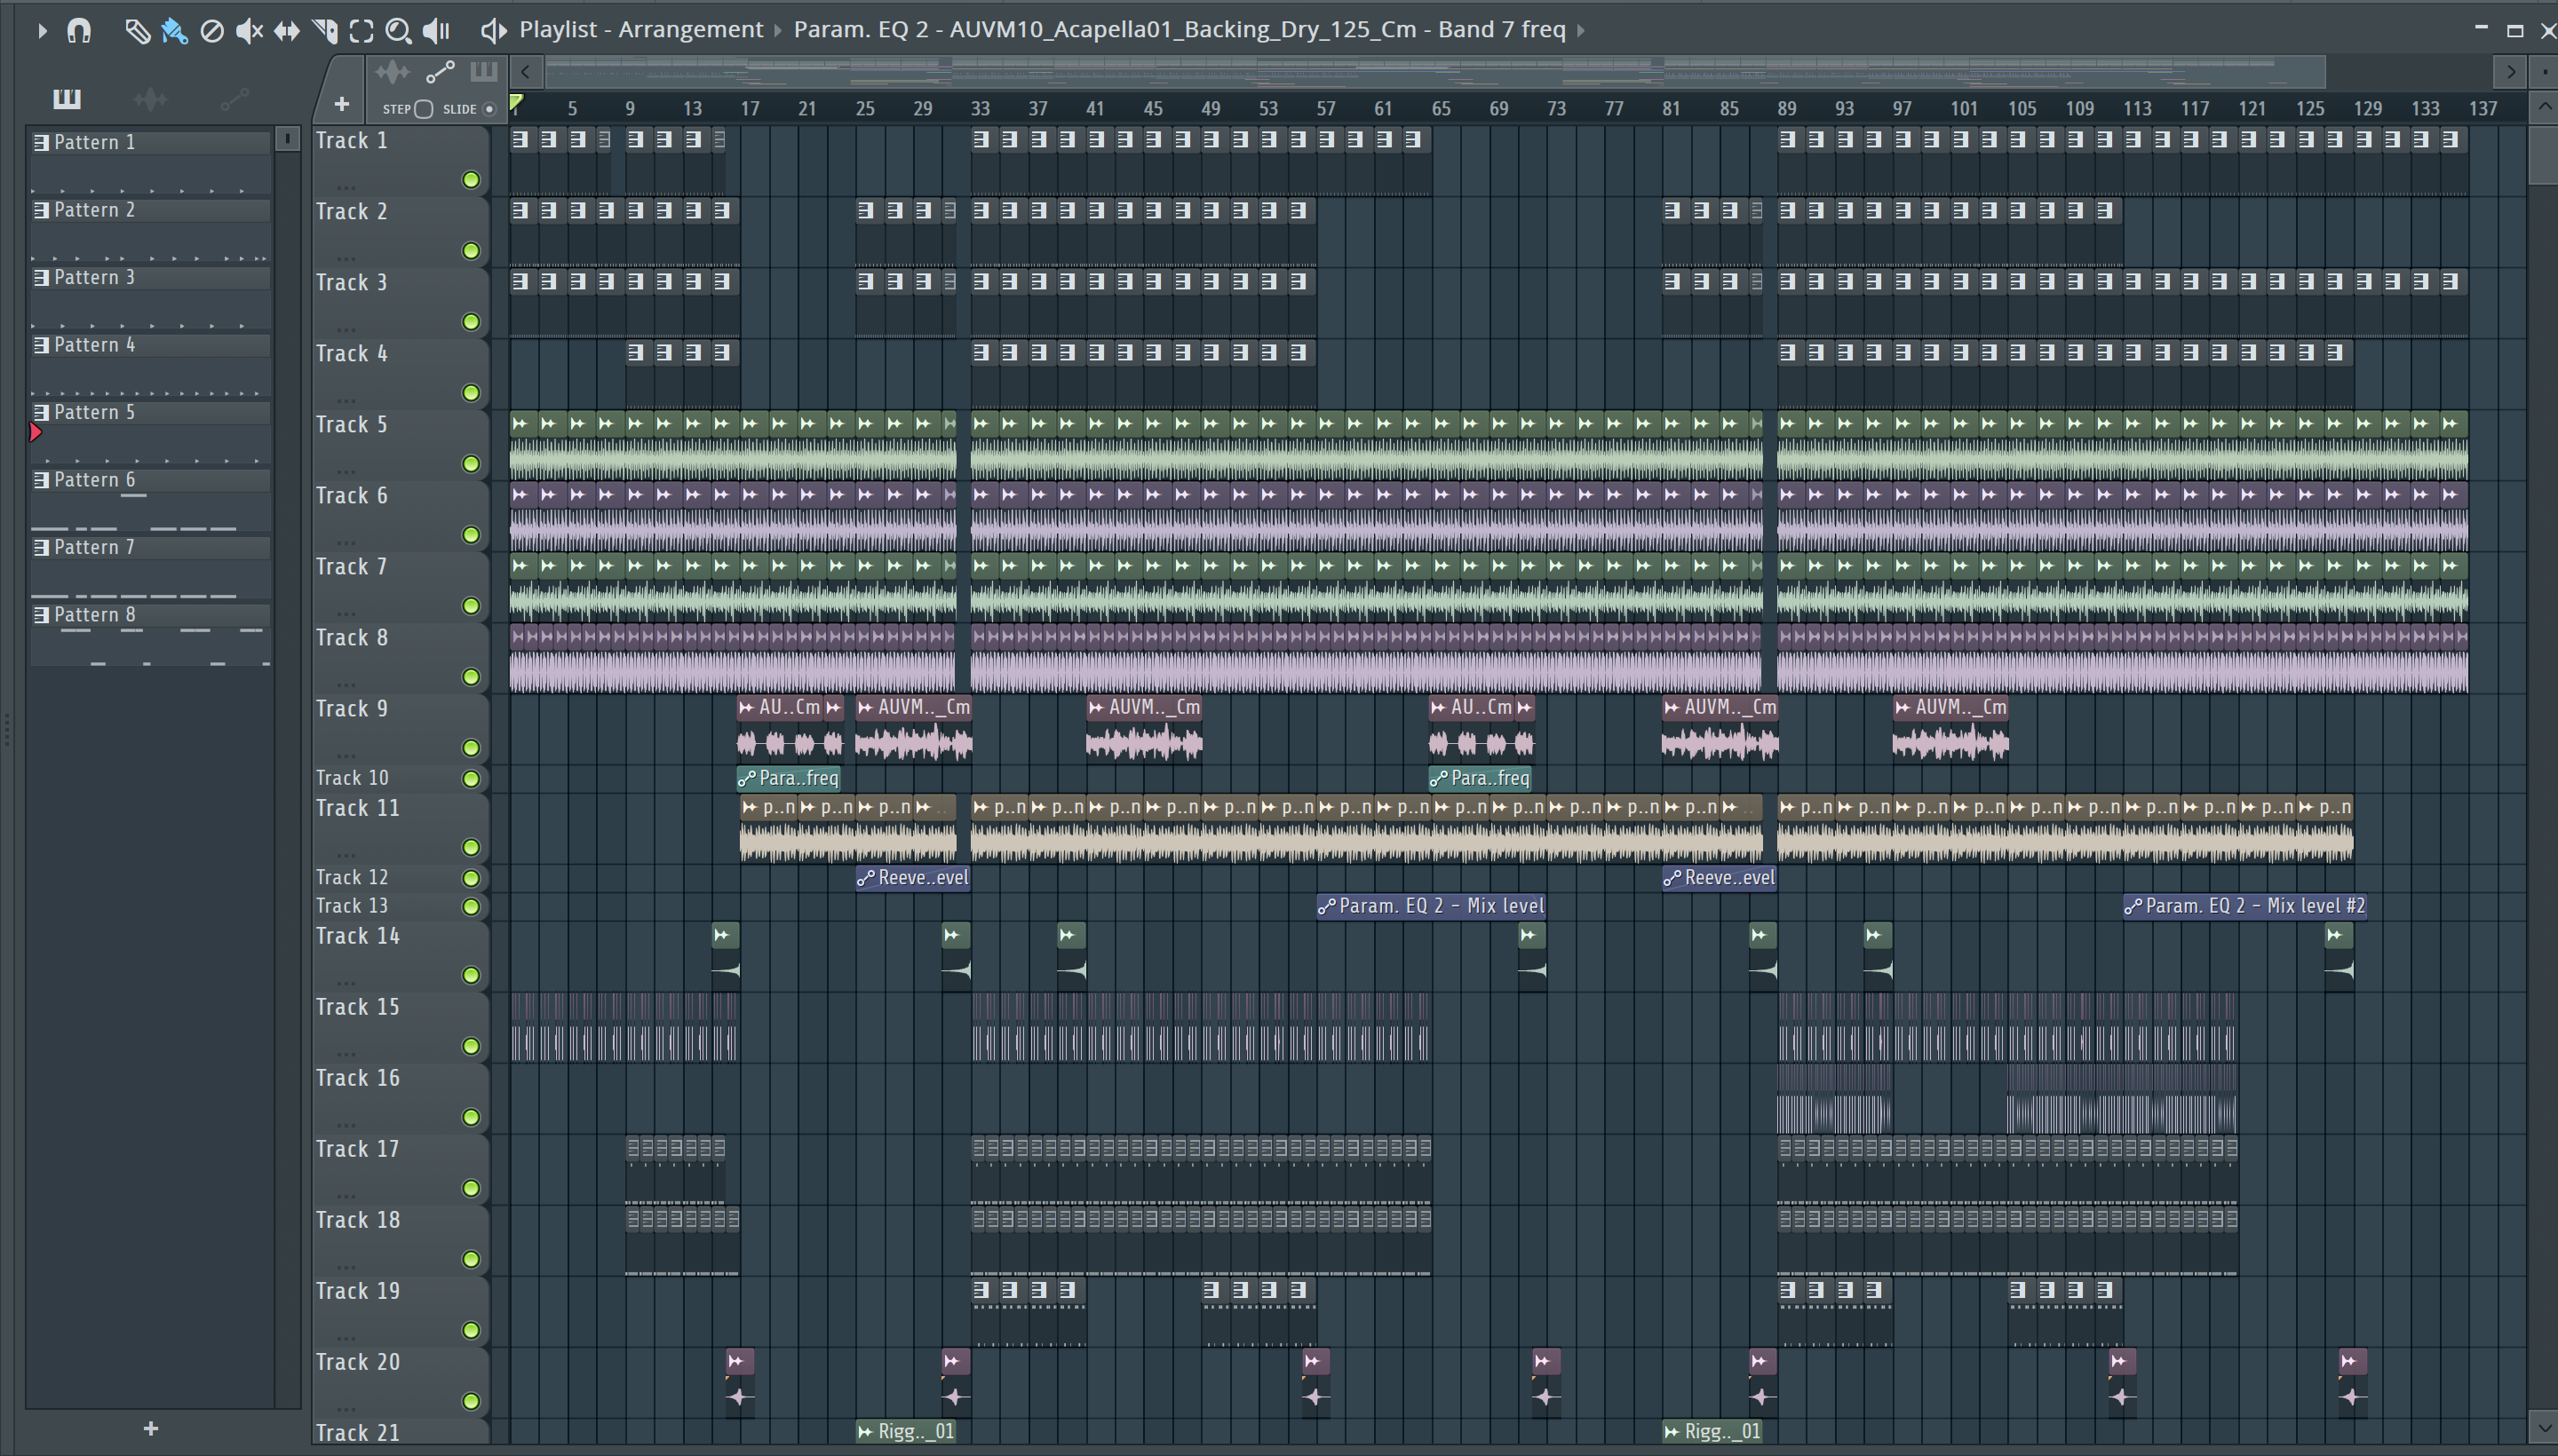Click bar 33 on the timeline ruler

981,108
